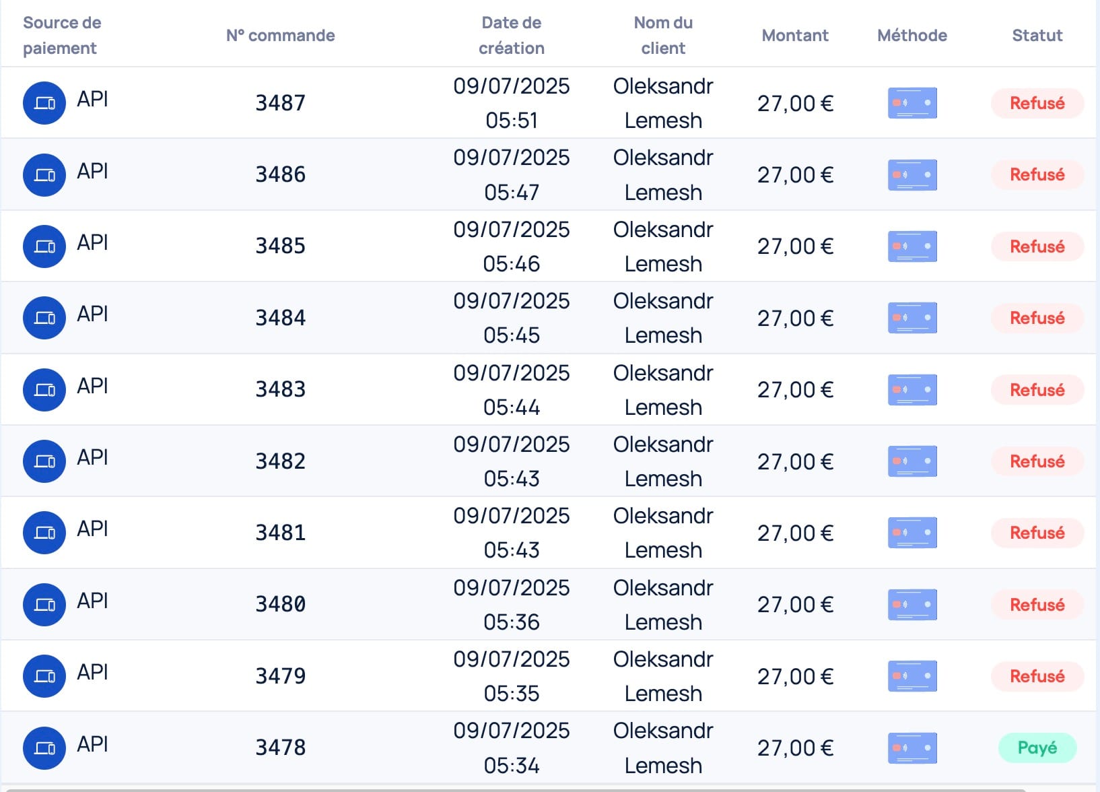1100x792 pixels.
Task: Select order number 3484
Action: point(280,318)
